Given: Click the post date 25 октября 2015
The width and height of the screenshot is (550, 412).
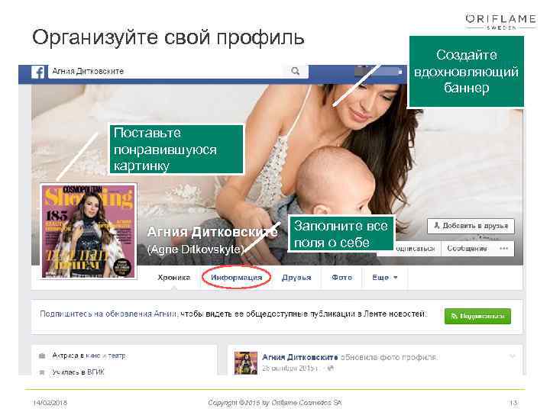Looking at the screenshot, I should [290, 369].
